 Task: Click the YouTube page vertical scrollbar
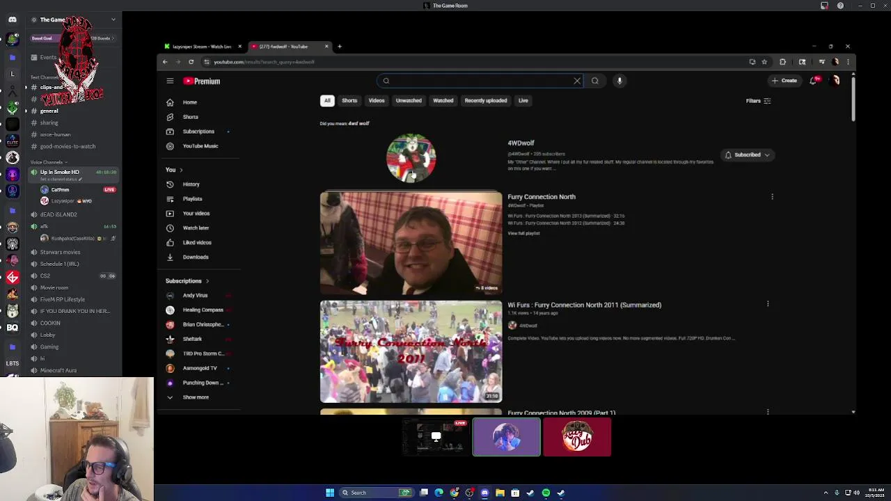(x=853, y=97)
